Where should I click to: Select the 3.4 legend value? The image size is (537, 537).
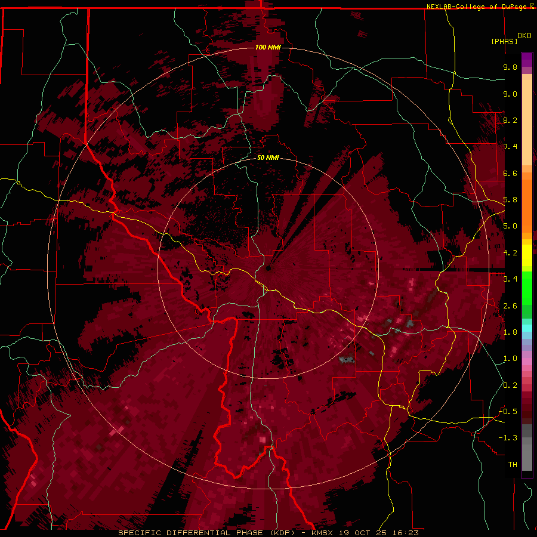(510, 279)
